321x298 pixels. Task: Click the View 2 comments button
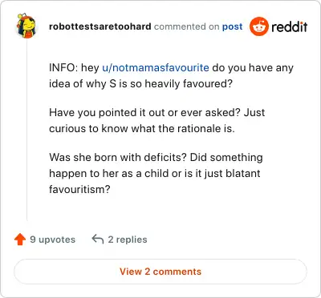click(x=160, y=272)
